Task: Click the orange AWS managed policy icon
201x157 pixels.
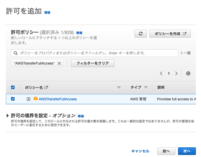Action: click(36, 99)
